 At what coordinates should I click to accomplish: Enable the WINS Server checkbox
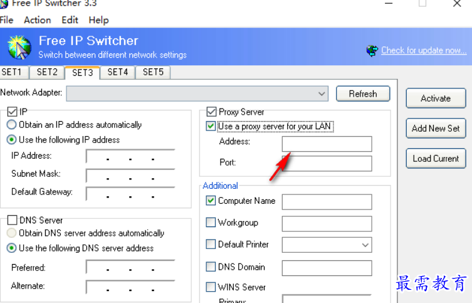211,287
